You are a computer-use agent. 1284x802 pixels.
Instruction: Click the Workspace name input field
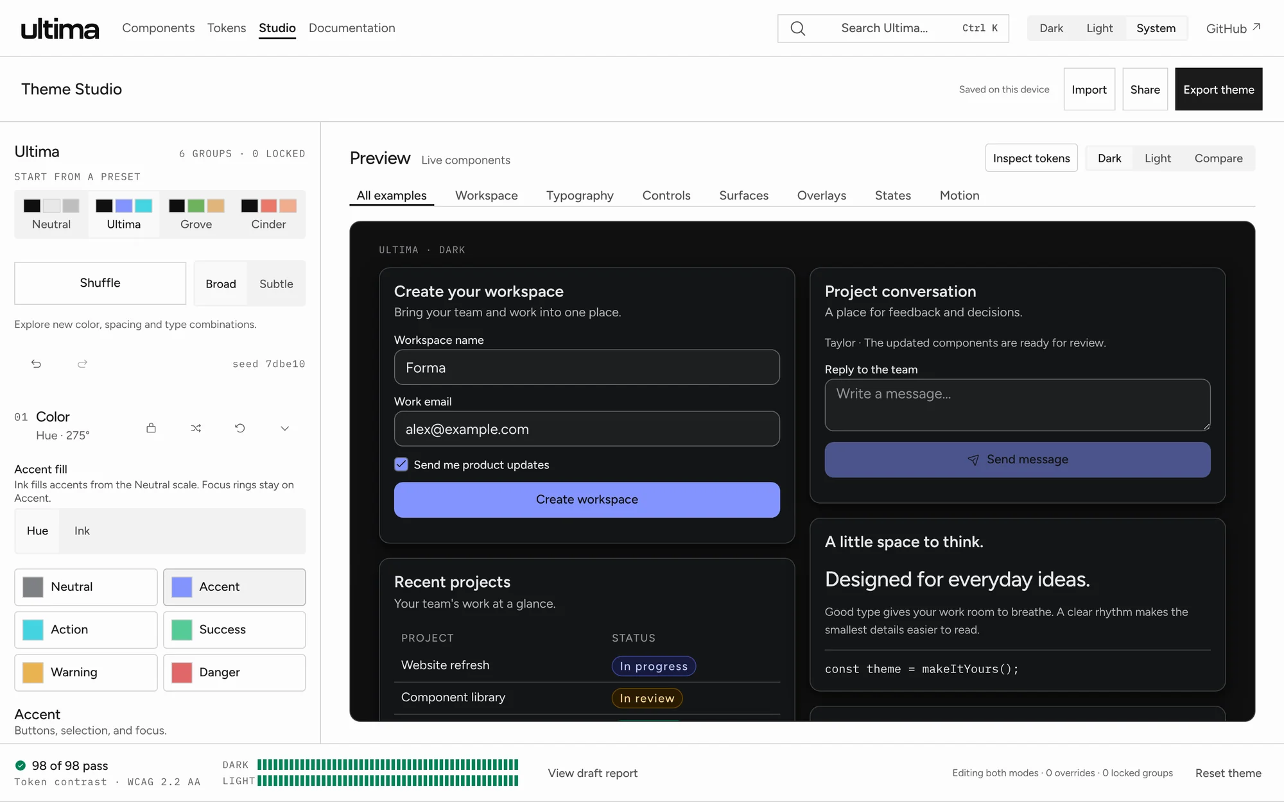[587, 367]
